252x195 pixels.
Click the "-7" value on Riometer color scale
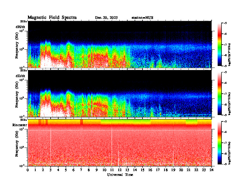[225, 143]
